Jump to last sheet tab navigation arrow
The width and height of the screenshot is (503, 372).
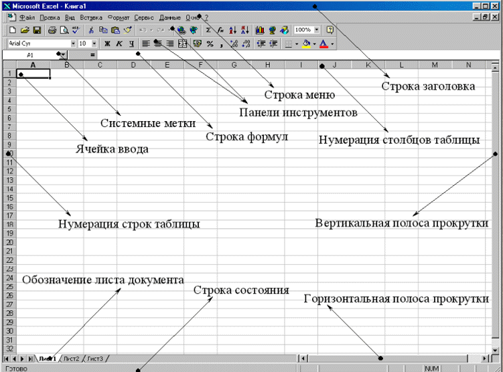coord(30,359)
